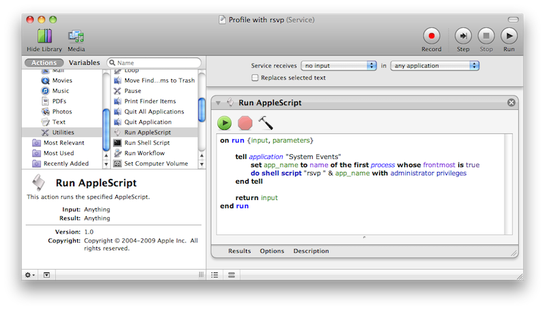Collapse the Run AppleScript action triangle

[219, 103]
